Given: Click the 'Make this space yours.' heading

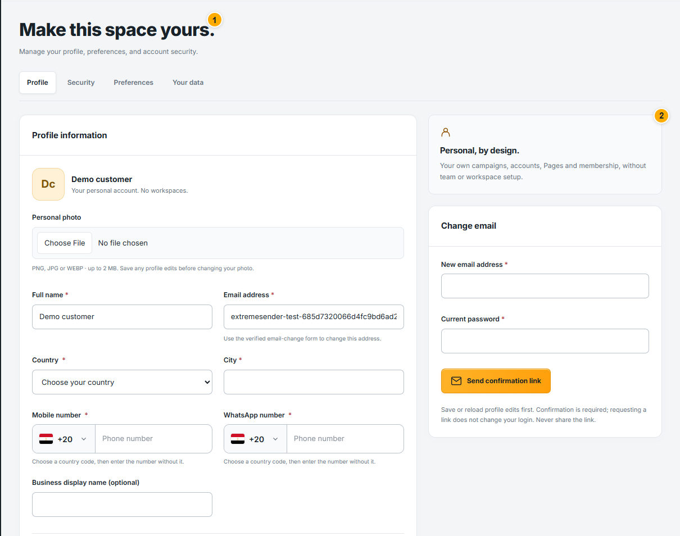Looking at the screenshot, I should coord(117,30).
